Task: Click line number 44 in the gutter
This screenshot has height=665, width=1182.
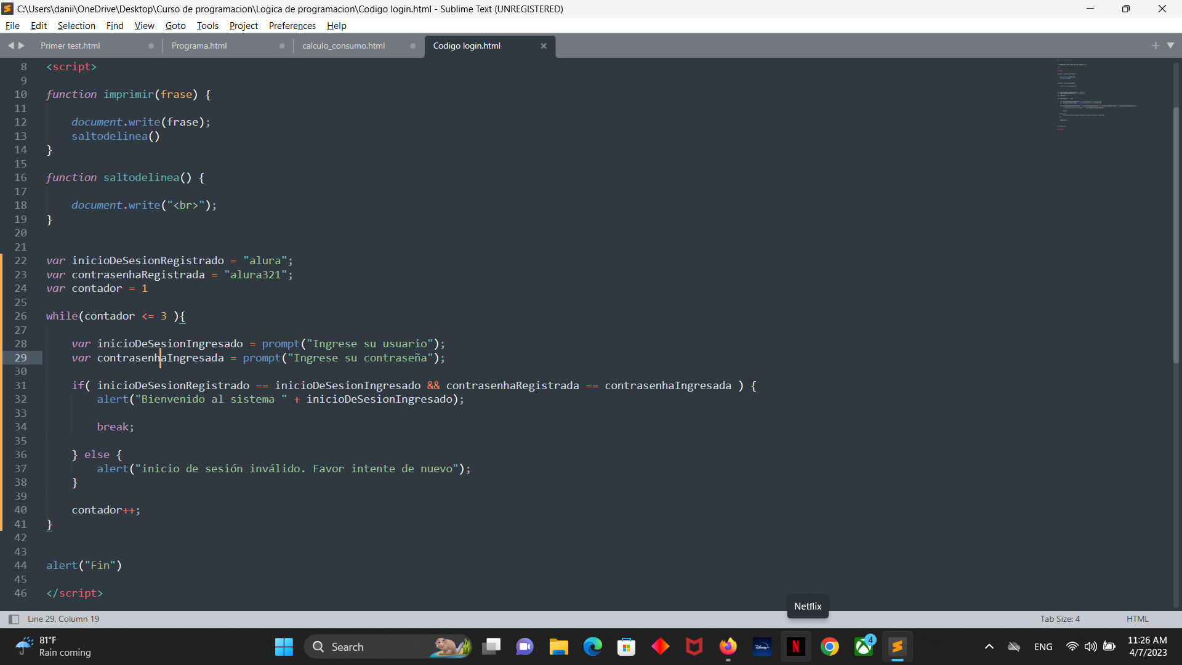Action: pos(21,565)
